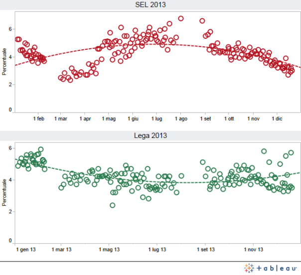Click the '1 ago' axis label
Image resolution: width=301 pixels, height=275 pixels.
(x=181, y=119)
